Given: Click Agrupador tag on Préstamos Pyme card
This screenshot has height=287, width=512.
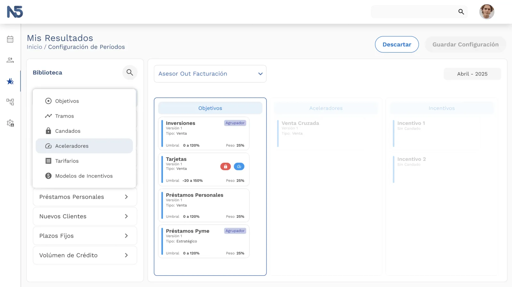Looking at the screenshot, I should pos(235,231).
